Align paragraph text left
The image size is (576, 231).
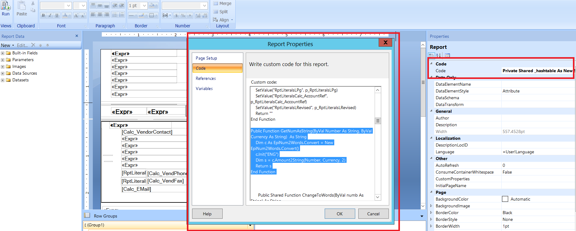point(93,15)
